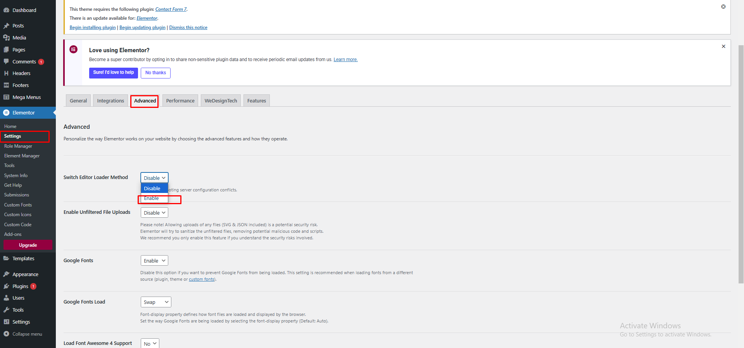Switch to the Features tab
The height and width of the screenshot is (348, 744).
click(257, 101)
